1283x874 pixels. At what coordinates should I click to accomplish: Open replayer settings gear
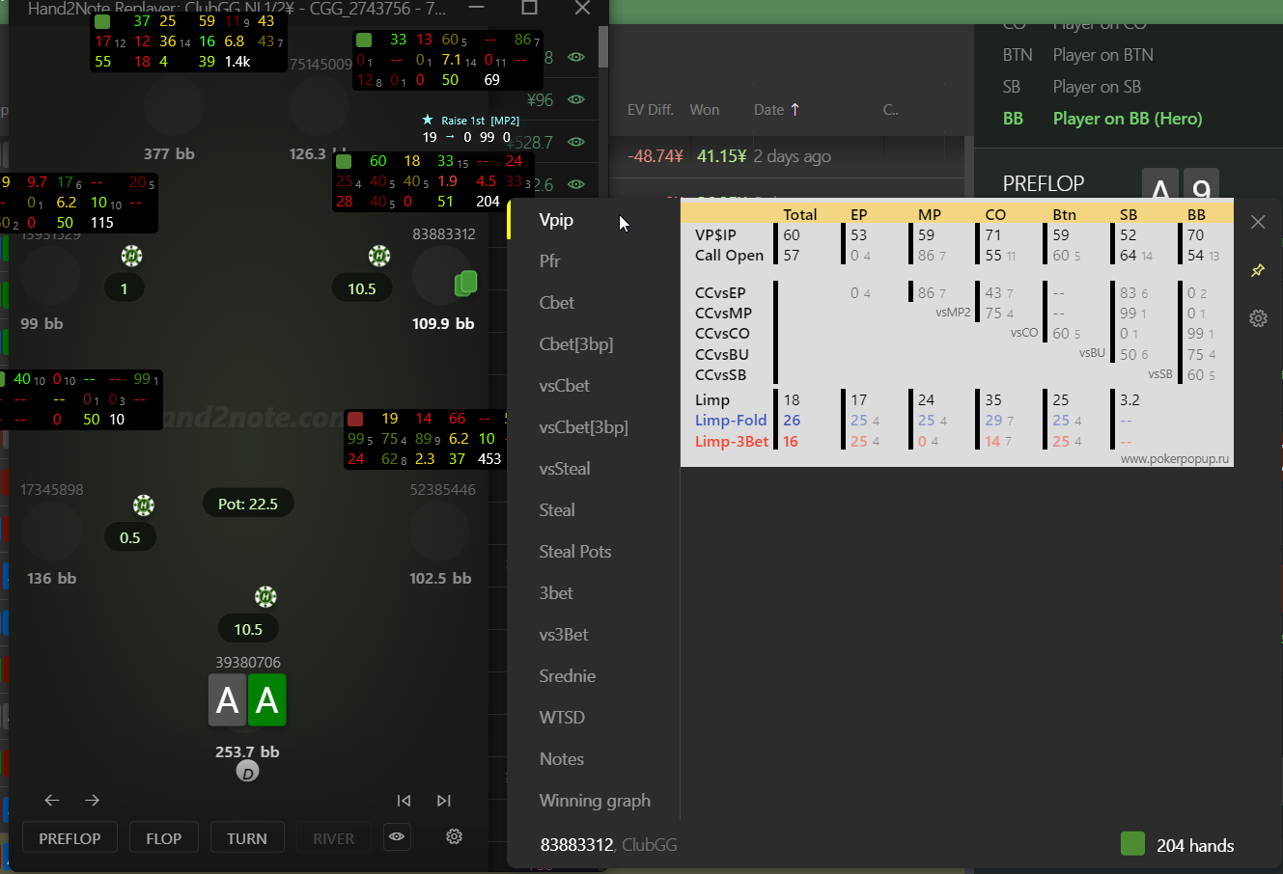(x=455, y=836)
